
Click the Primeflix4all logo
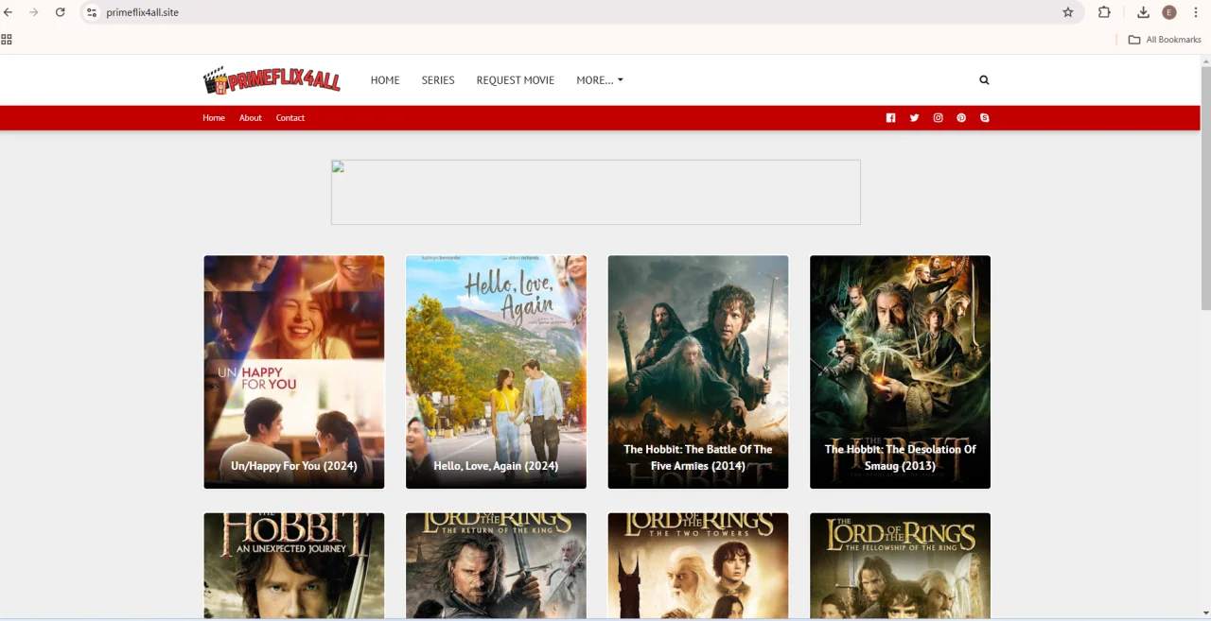pyautogui.click(x=272, y=80)
